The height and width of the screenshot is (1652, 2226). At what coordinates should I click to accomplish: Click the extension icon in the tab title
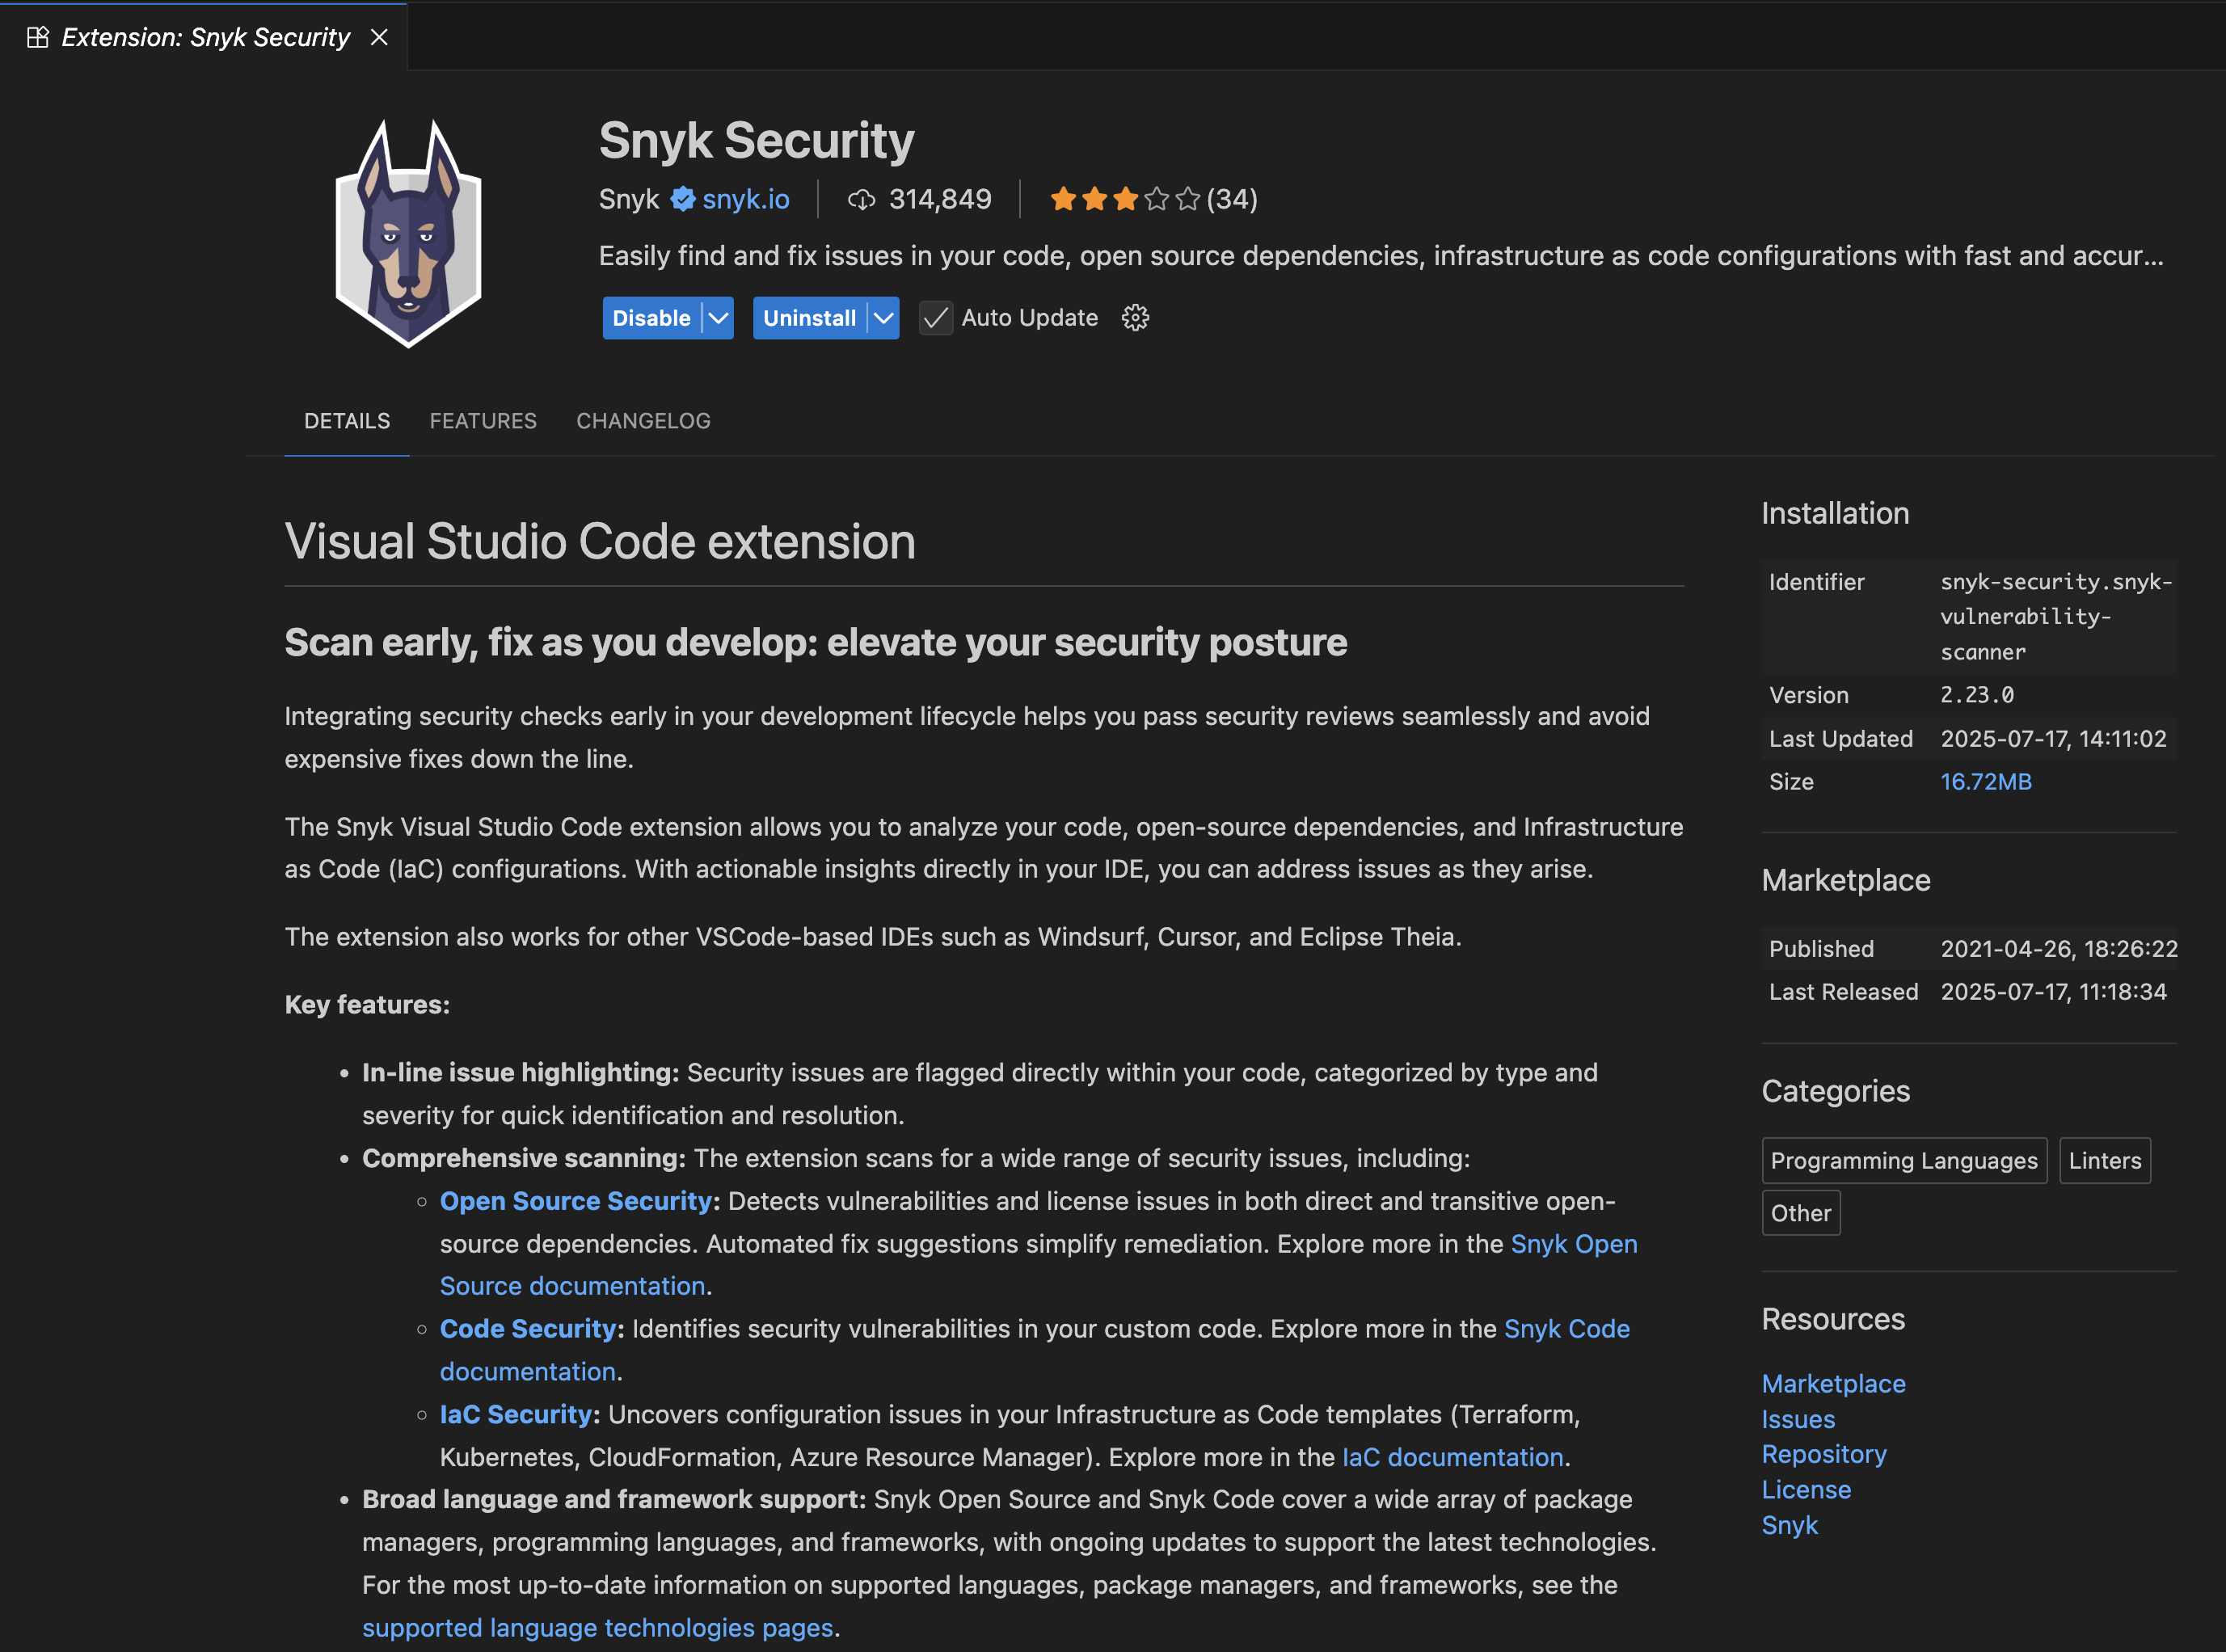click(x=38, y=37)
